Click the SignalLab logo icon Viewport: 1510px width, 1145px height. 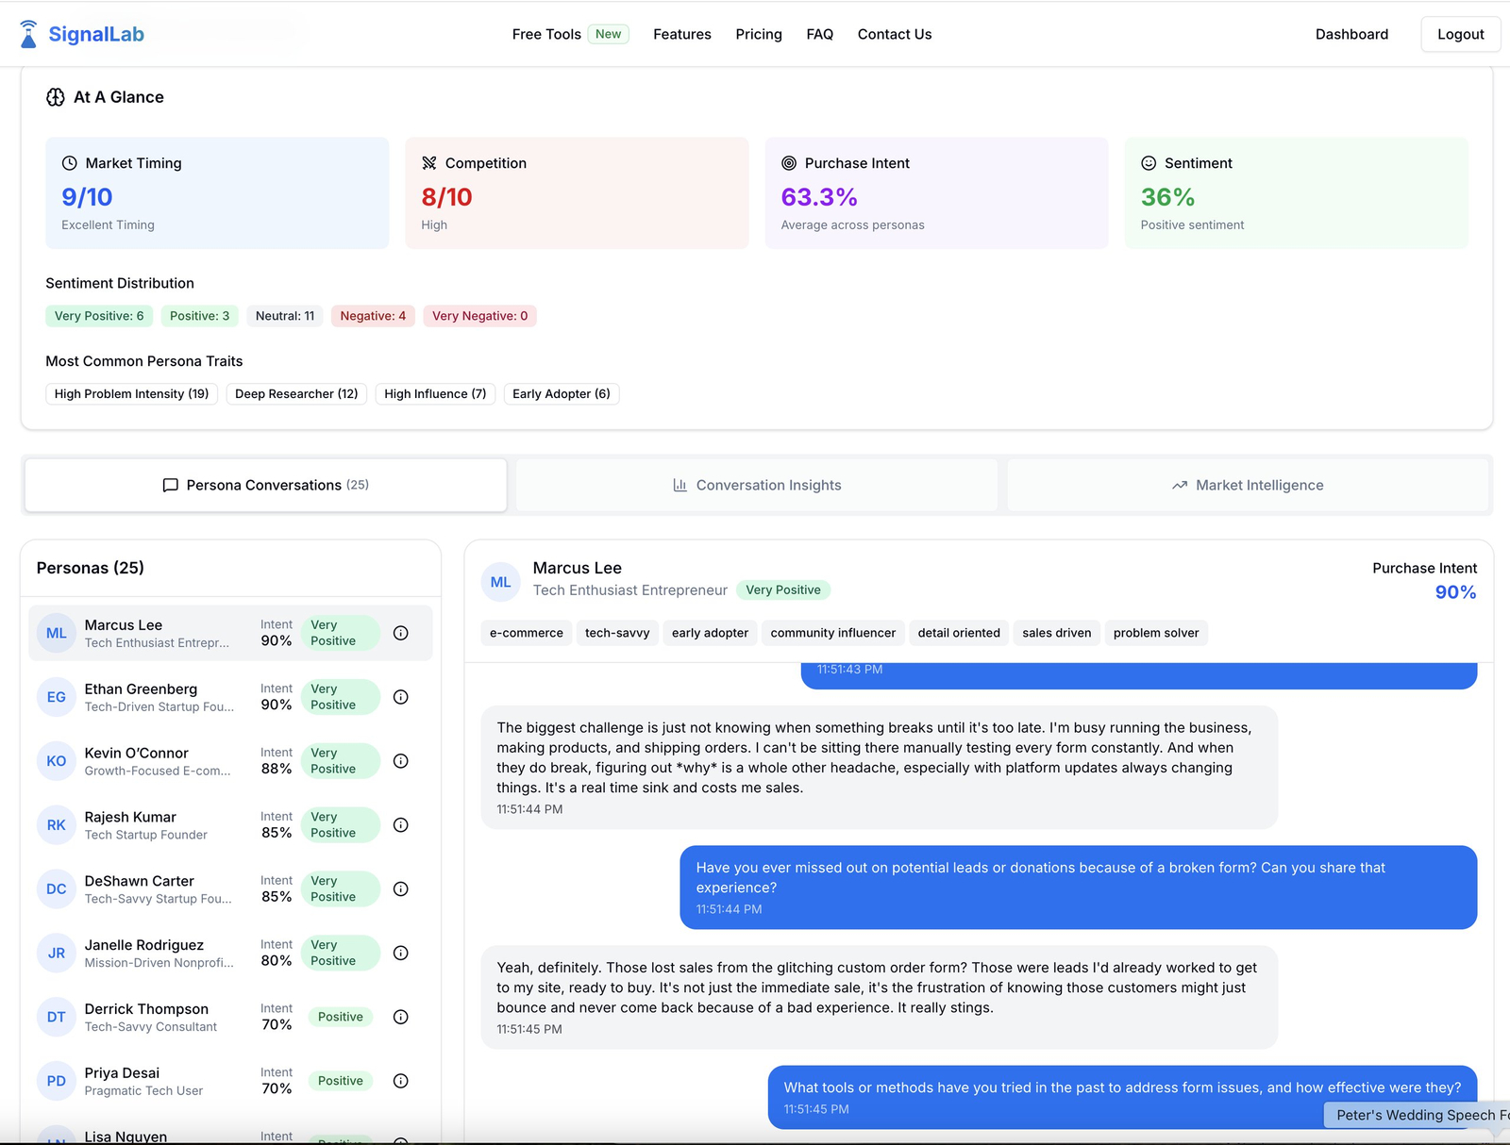tap(28, 34)
